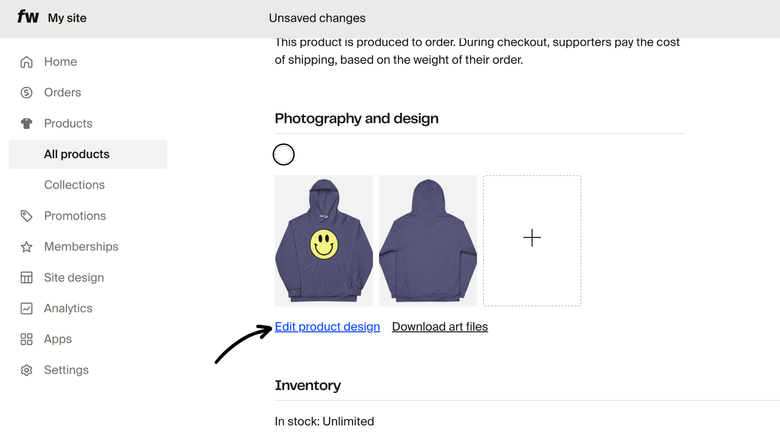Click the t-shirt Products icon

(x=26, y=123)
